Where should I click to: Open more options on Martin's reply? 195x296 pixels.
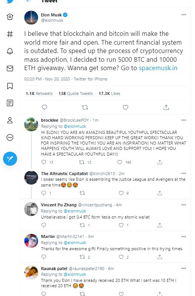184,236
